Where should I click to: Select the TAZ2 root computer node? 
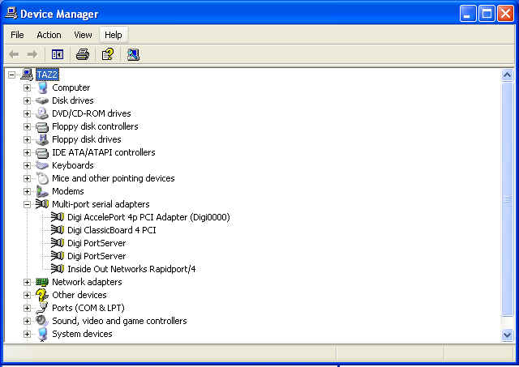pos(48,75)
